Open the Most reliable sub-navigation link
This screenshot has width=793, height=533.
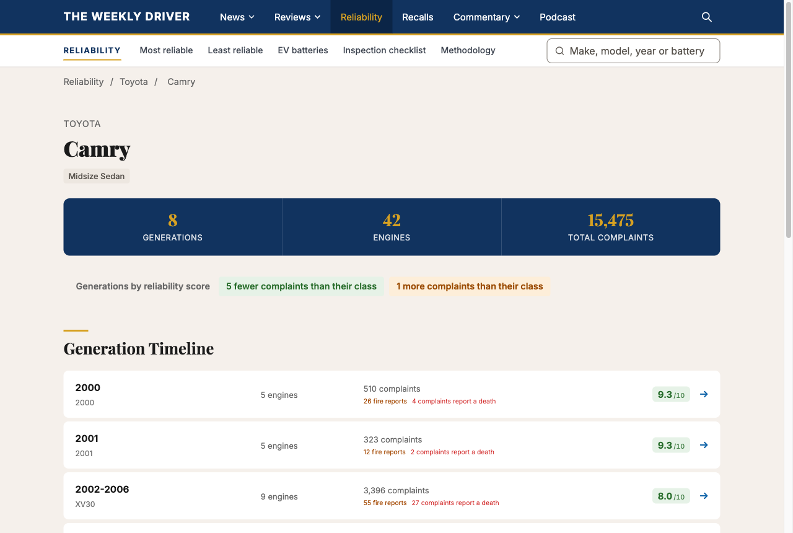click(x=166, y=50)
